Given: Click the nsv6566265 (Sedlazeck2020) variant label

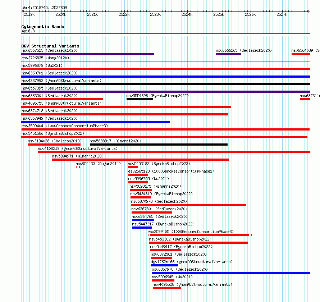Looking at the screenshot, I should (x=244, y=50).
